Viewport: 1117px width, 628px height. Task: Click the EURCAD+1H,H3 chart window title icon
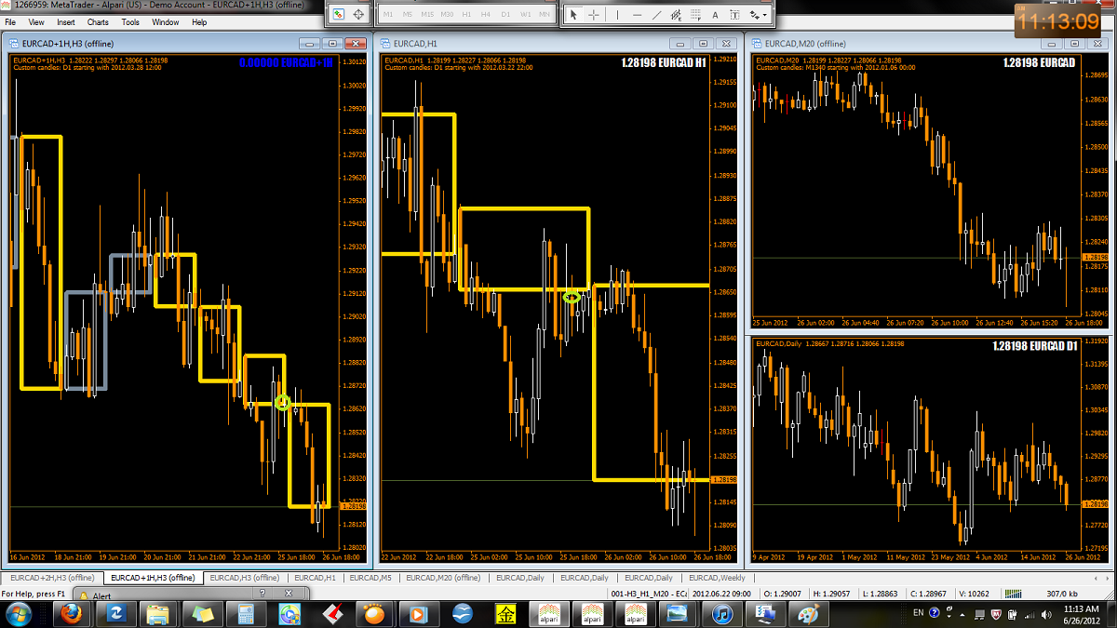(x=15, y=43)
